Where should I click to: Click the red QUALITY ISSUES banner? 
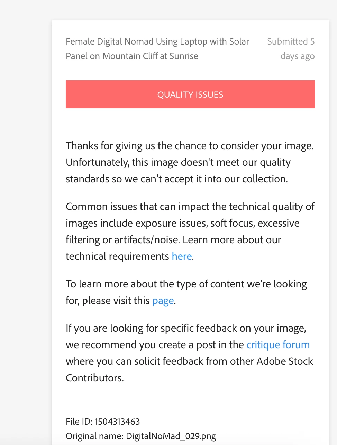pos(190,94)
